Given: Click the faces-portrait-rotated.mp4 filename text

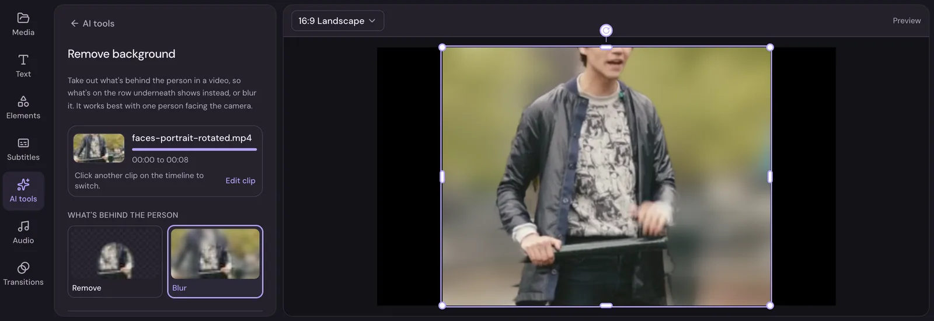Looking at the screenshot, I should pyautogui.click(x=191, y=138).
